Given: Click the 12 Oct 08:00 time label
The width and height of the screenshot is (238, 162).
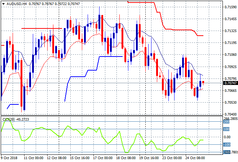Looking at the screenshot, I should coord(57,158).
